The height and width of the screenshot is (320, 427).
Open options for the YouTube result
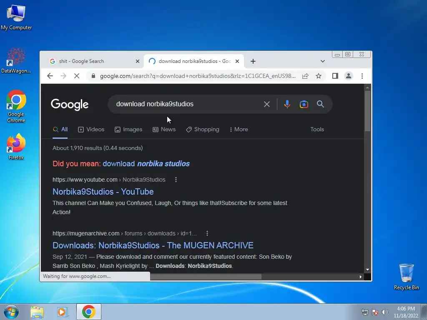(176, 180)
